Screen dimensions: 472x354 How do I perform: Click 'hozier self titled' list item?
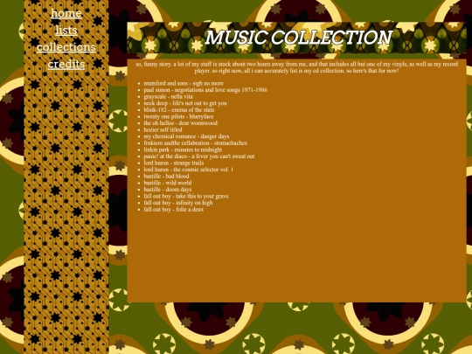(x=163, y=129)
